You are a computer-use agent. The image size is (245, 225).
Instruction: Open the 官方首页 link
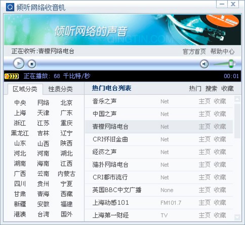tap(194, 51)
